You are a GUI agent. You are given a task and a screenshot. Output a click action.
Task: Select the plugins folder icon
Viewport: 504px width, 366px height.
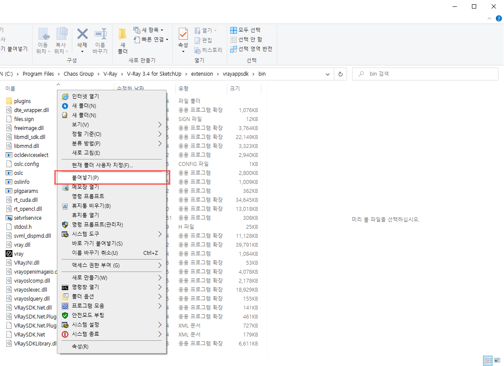coord(9,101)
